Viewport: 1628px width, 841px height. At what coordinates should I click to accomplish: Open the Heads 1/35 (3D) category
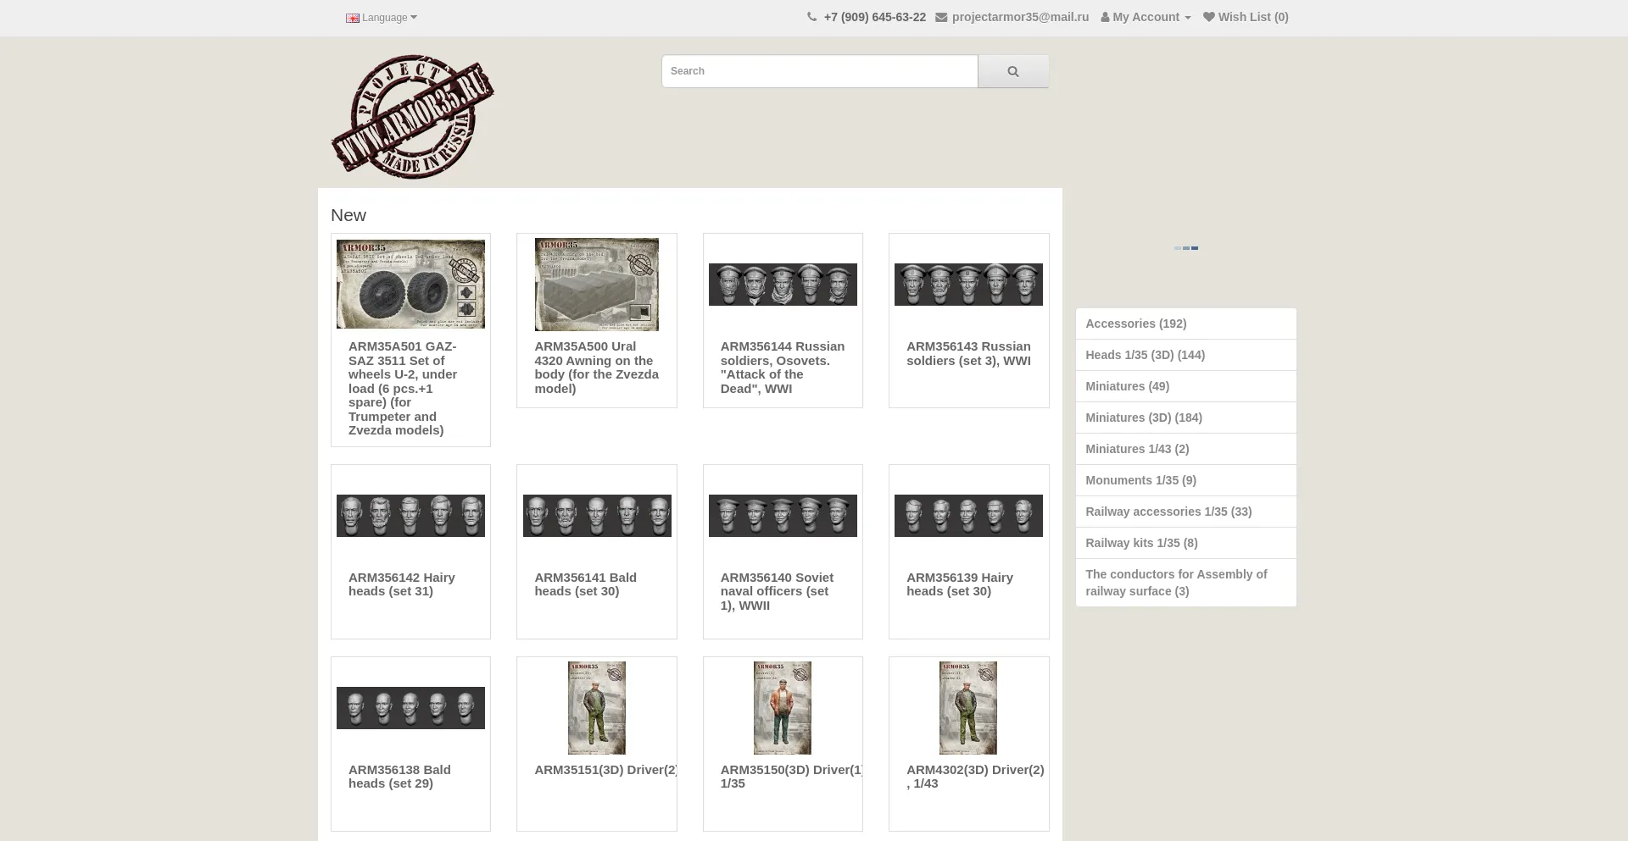tap(1145, 355)
